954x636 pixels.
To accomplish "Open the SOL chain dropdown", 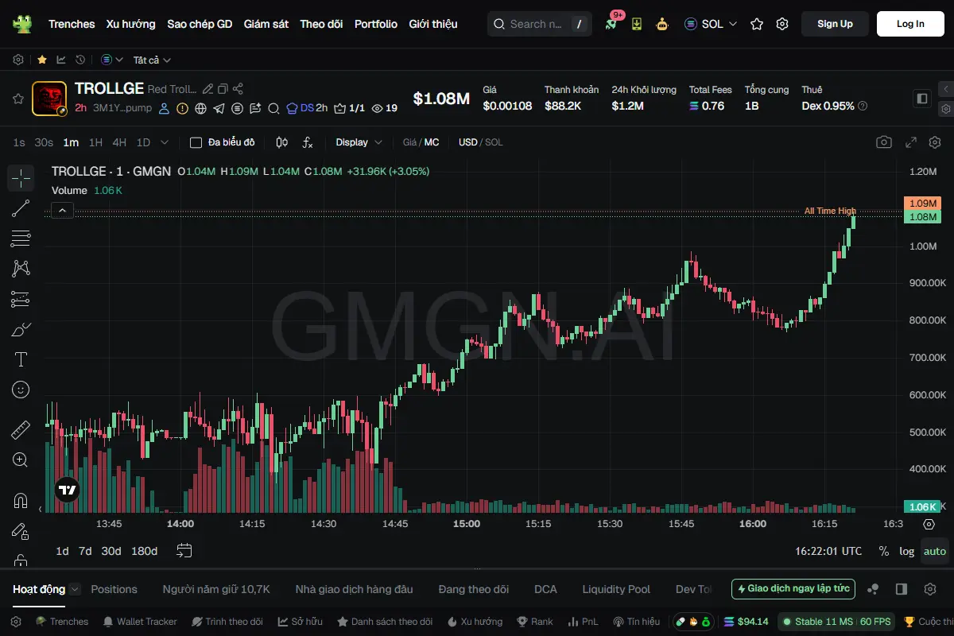I will click(711, 24).
